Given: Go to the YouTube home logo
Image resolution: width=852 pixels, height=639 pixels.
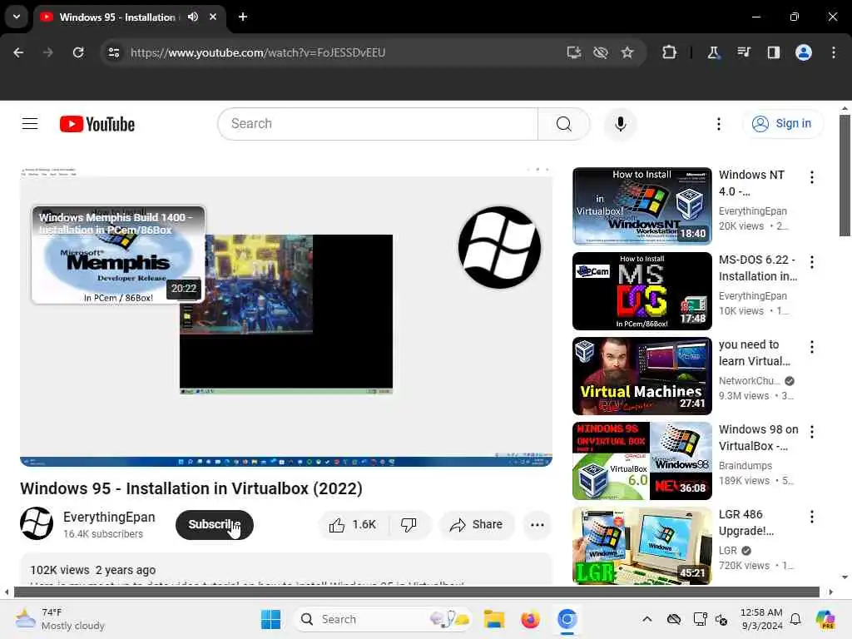Looking at the screenshot, I should pos(97,124).
